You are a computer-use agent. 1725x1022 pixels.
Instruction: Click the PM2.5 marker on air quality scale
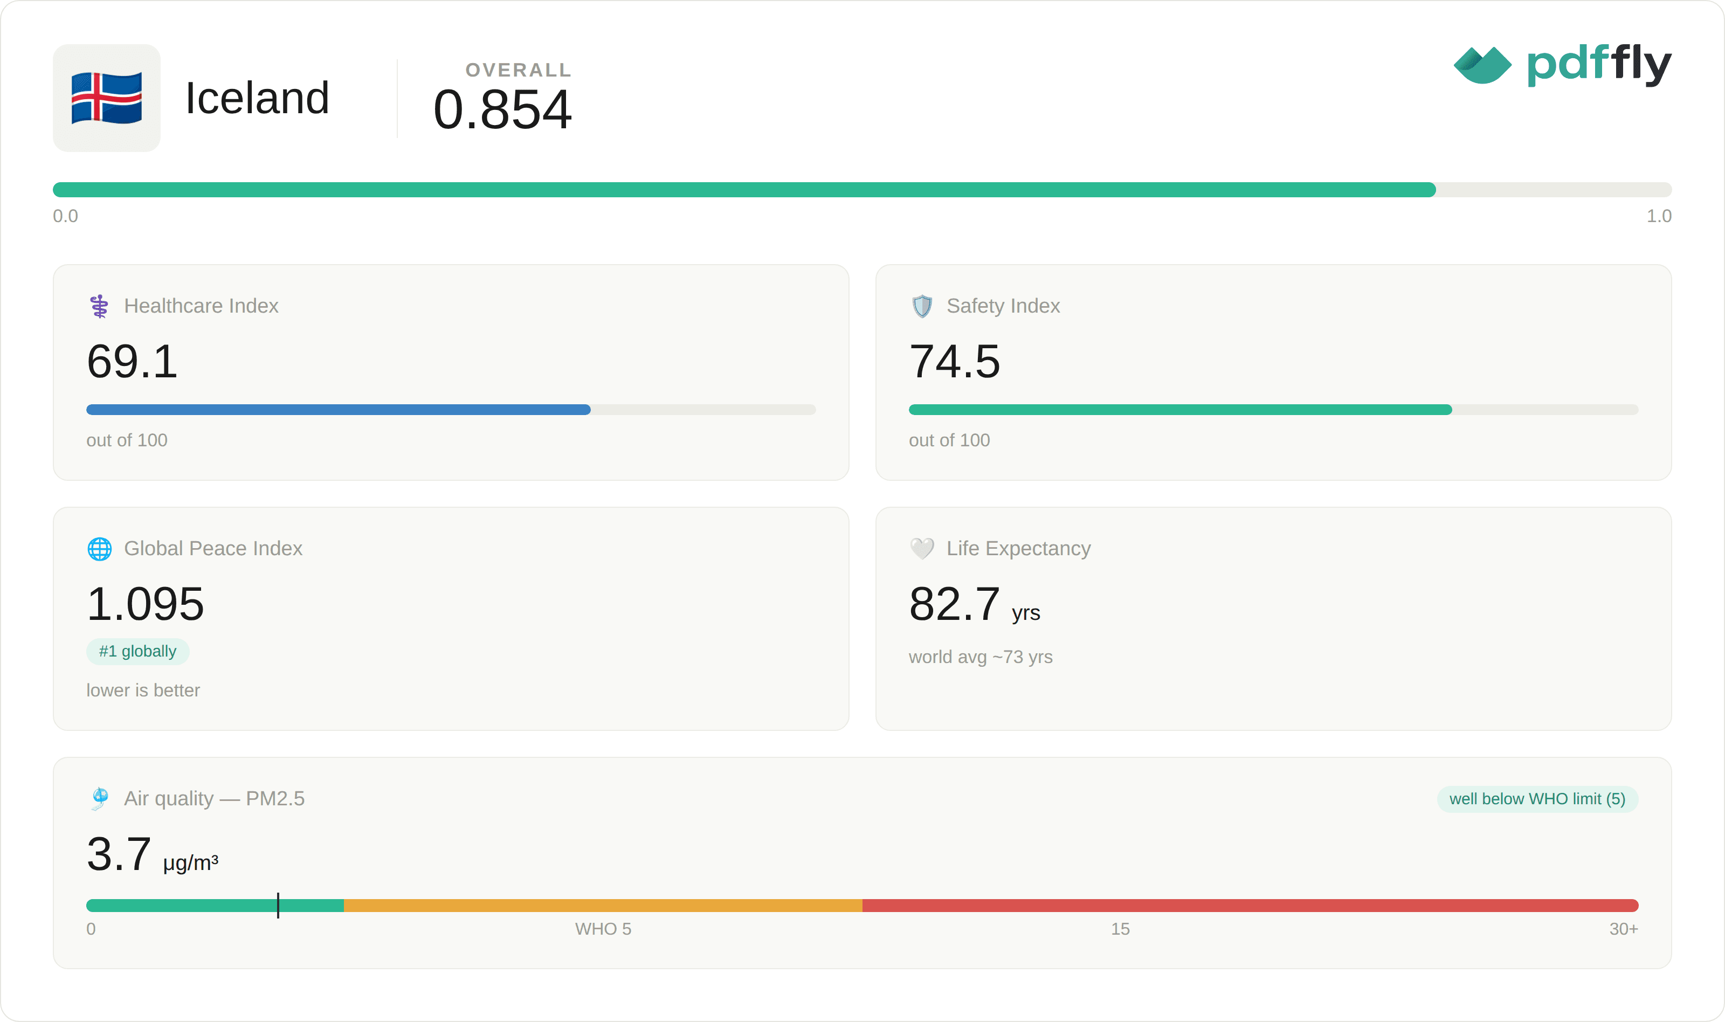278,906
